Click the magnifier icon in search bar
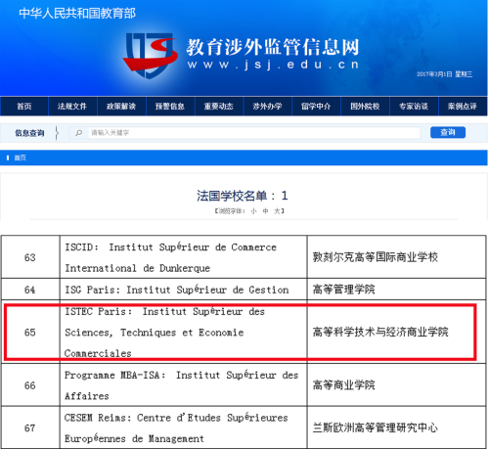489x449 pixels. coord(78,133)
